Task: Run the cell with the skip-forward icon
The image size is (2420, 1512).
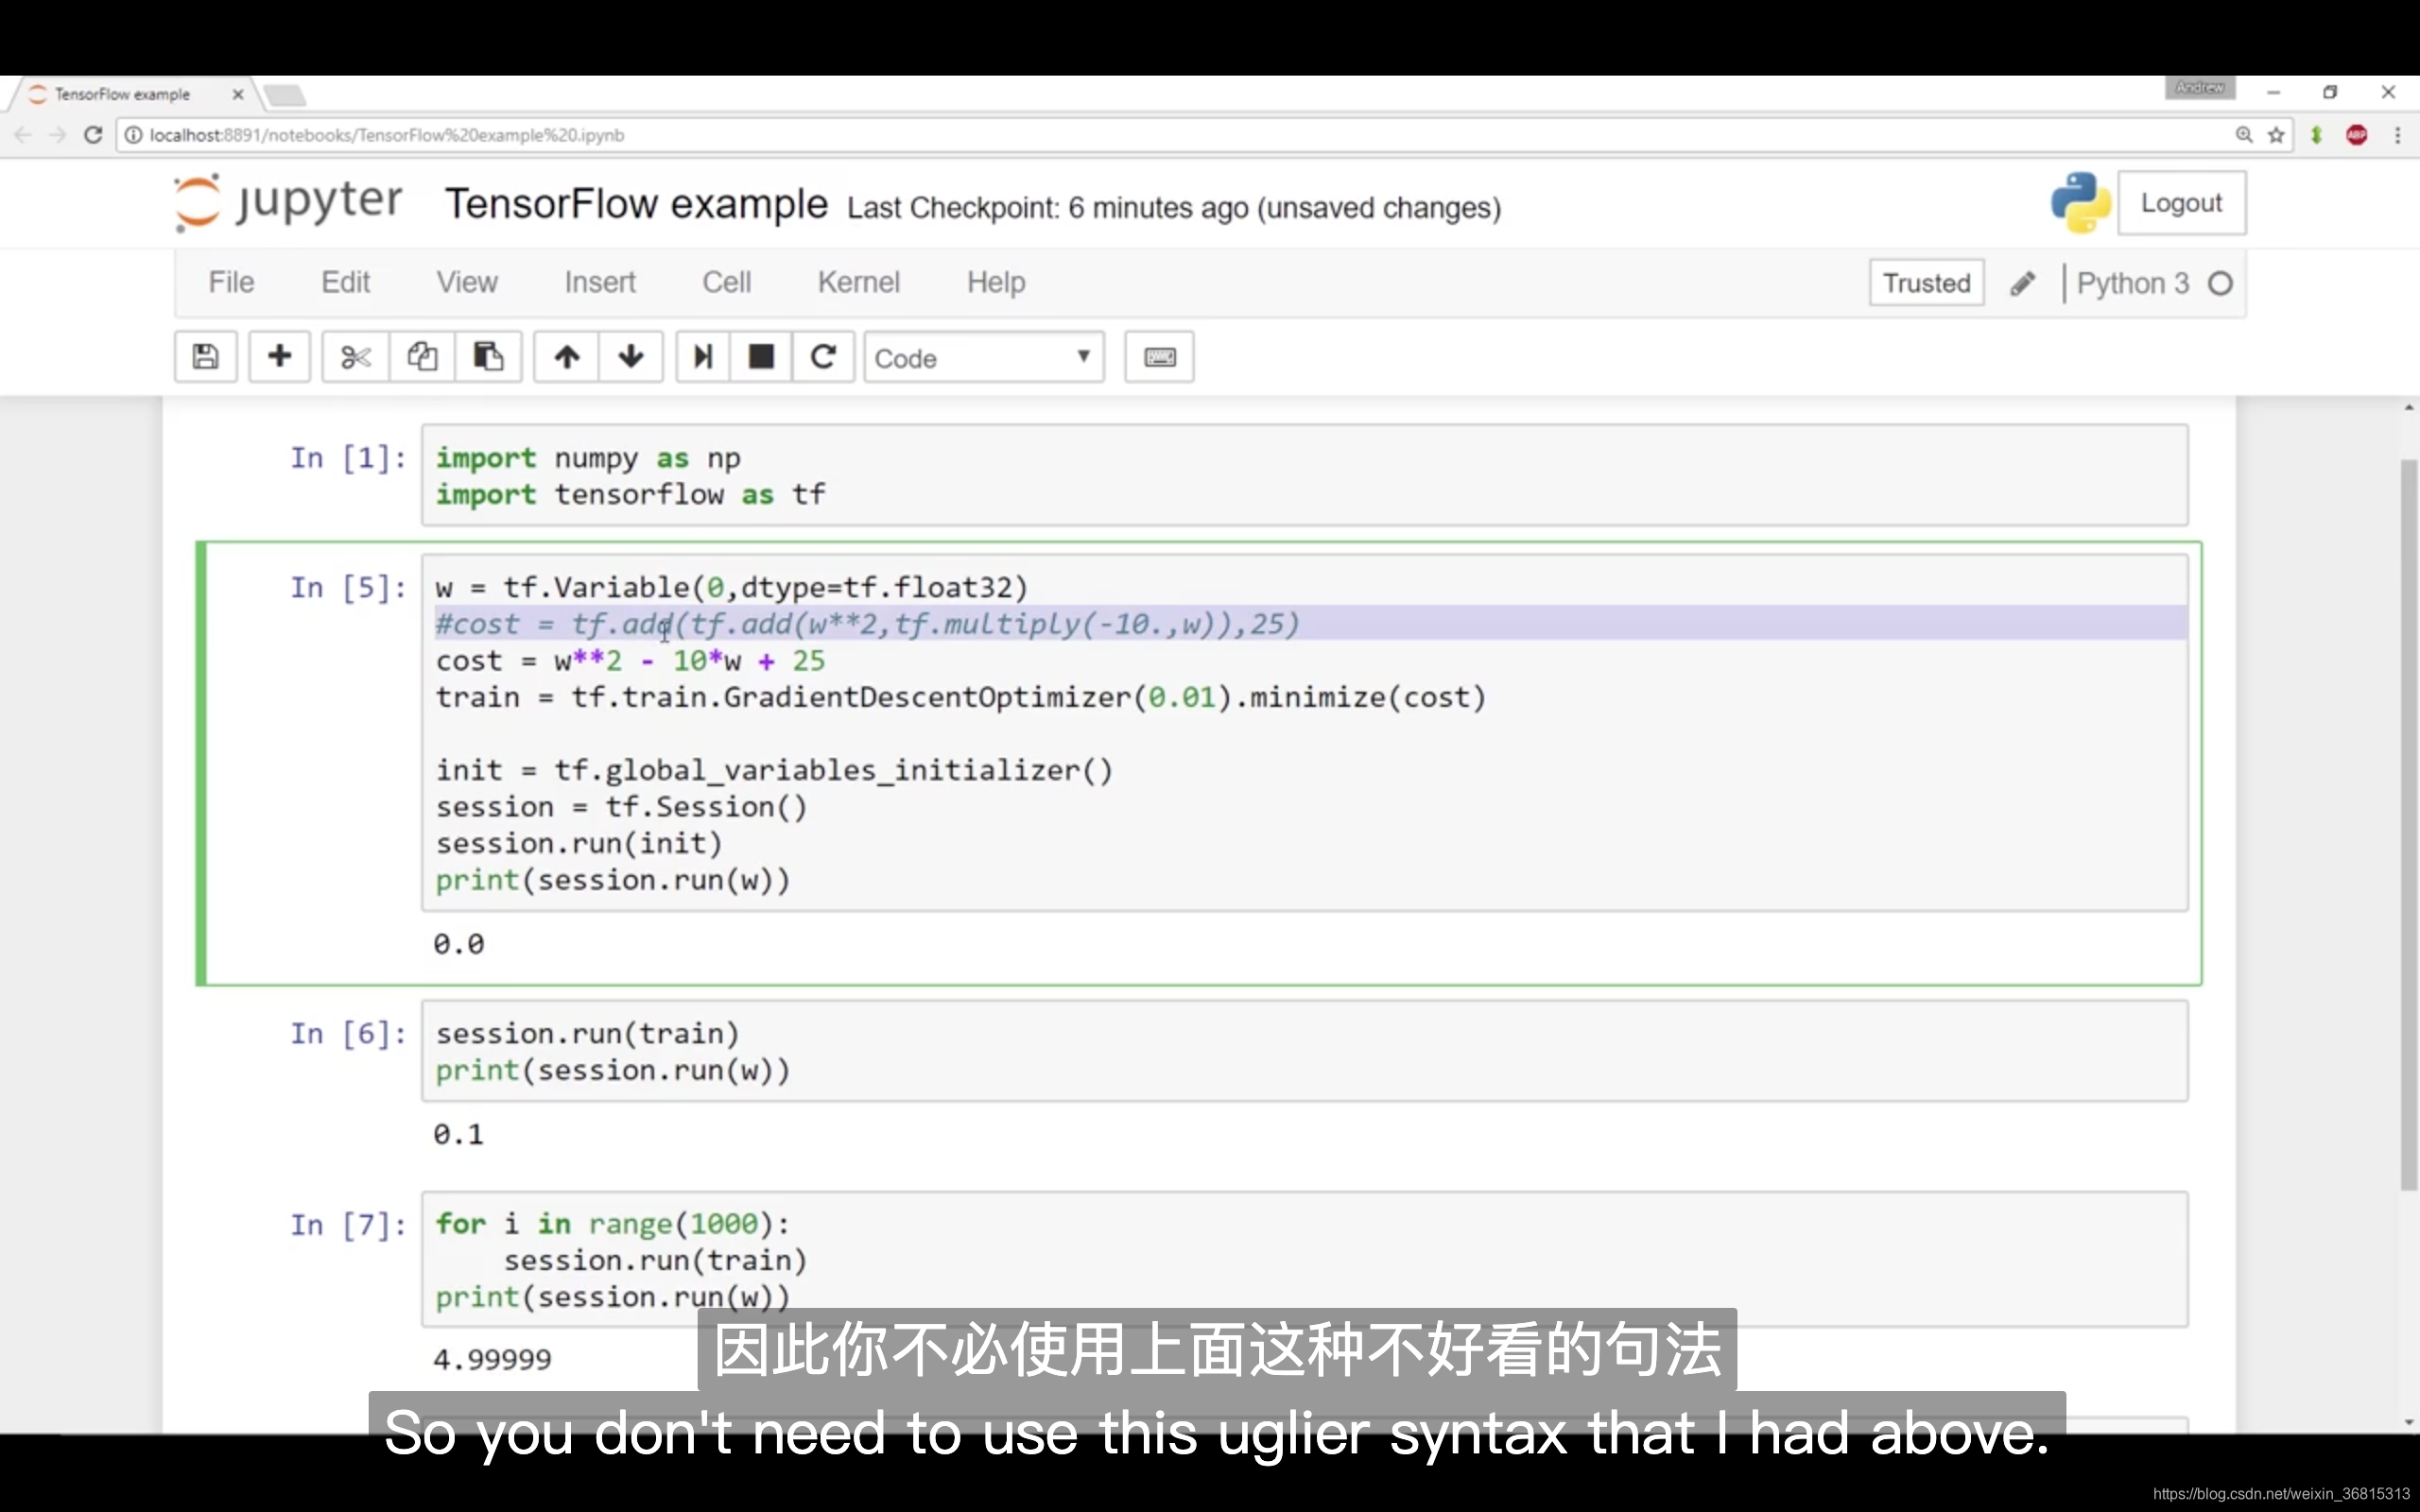Action: point(703,357)
